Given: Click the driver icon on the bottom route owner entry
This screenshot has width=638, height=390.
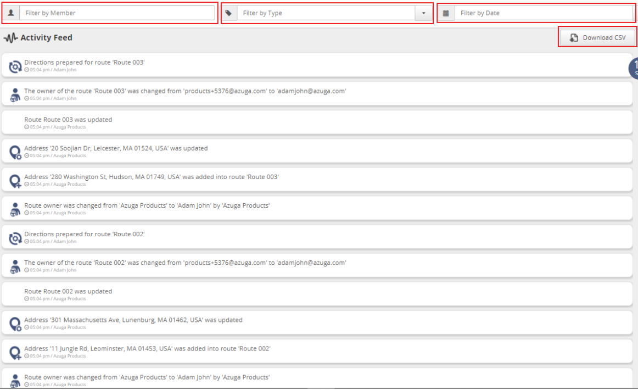Looking at the screenshot, I should [15, 381].
